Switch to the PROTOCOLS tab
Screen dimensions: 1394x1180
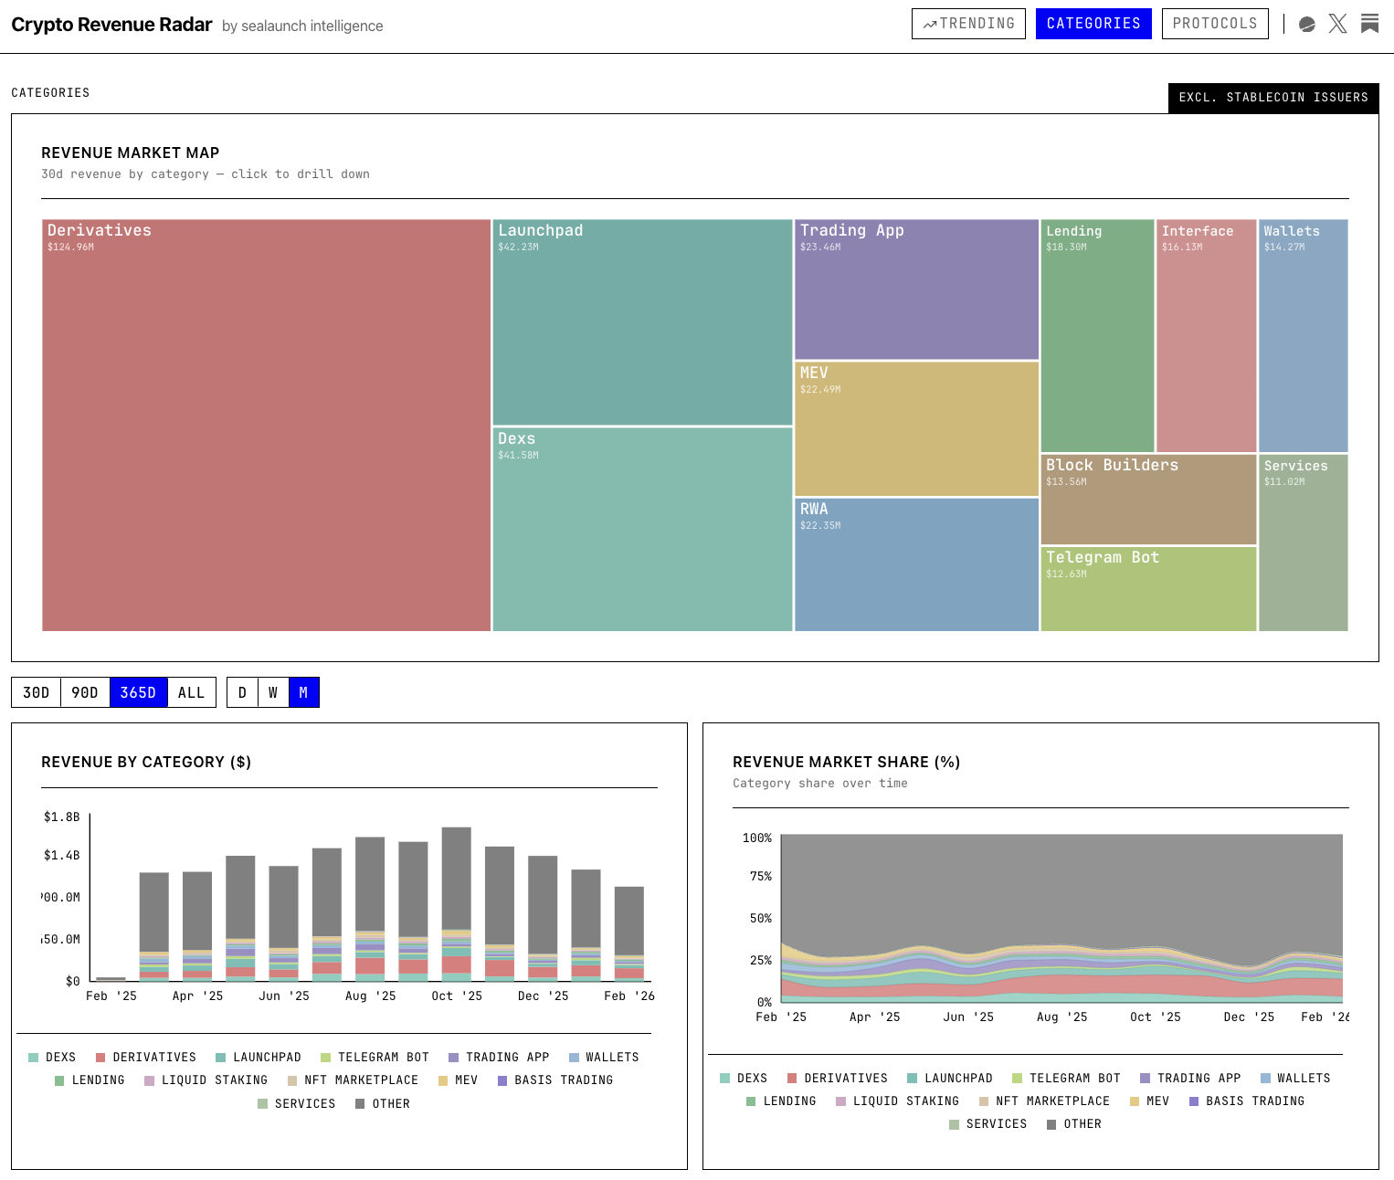tap(1215, 23)
